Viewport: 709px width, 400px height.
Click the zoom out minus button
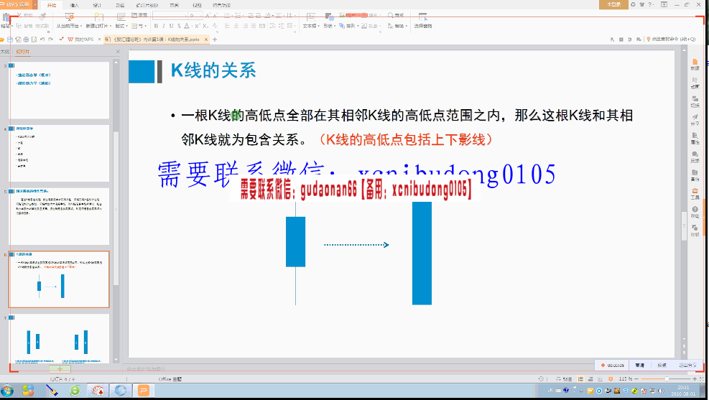click(636, 378)
